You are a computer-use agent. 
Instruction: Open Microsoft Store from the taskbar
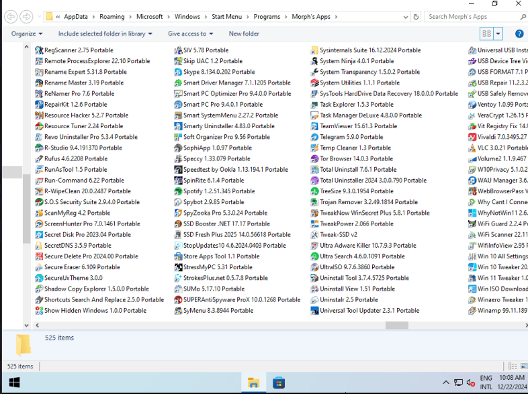pyautogui.click(x=279, y=383)
